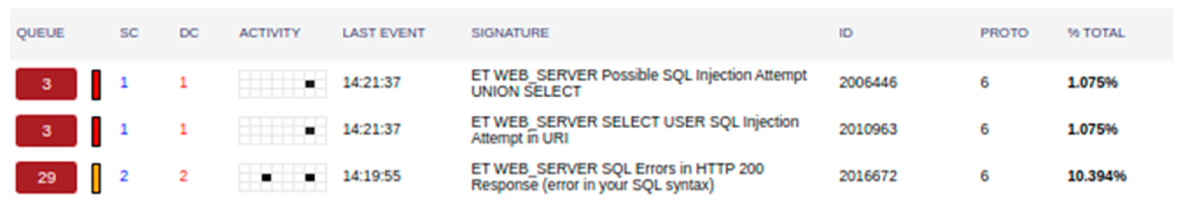
Task: Click red priority bar on SELECT USER row
Action: point(96,132)
